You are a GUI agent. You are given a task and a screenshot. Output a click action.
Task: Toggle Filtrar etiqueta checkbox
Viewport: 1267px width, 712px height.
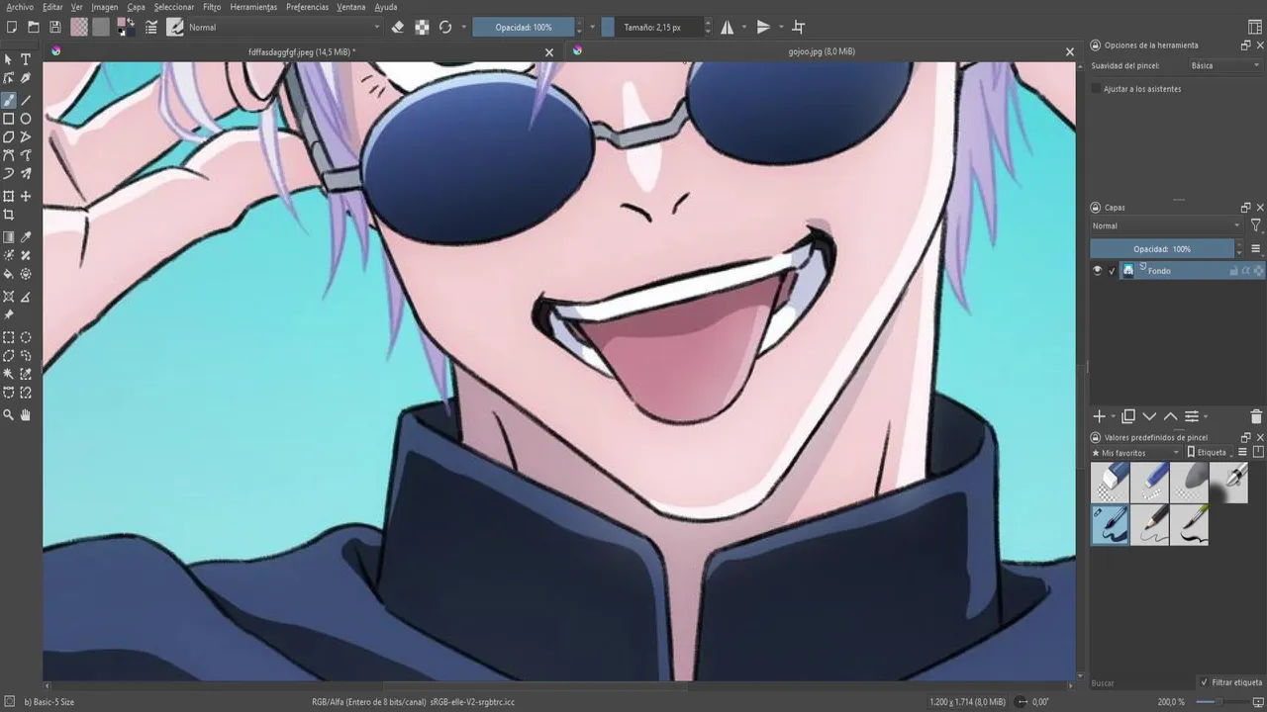(1204, 682)
